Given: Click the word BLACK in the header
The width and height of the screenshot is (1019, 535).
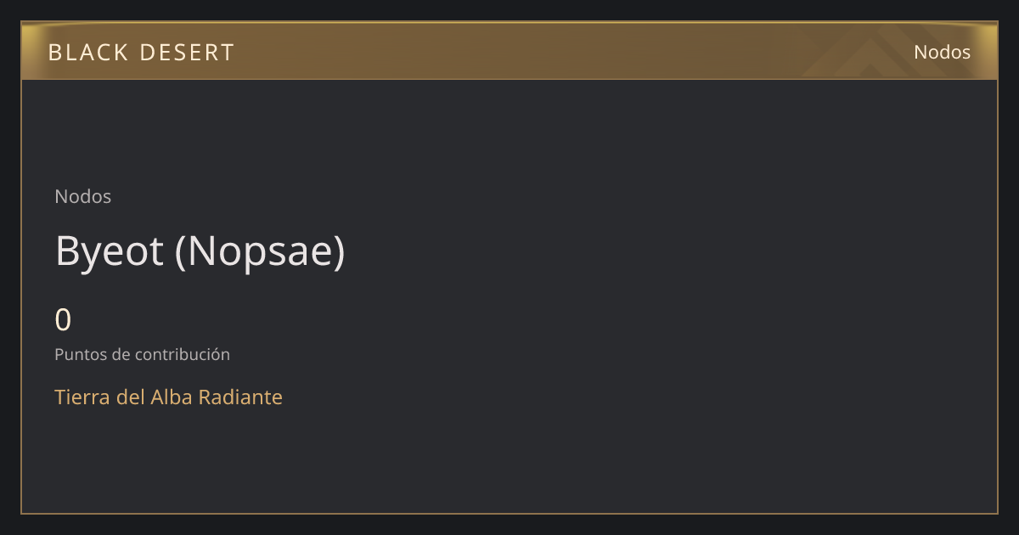Looking at the screenshot, I should (x=87, y=53).
